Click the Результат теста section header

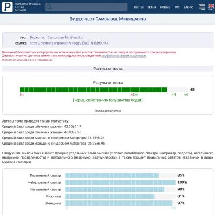point(107,69)
